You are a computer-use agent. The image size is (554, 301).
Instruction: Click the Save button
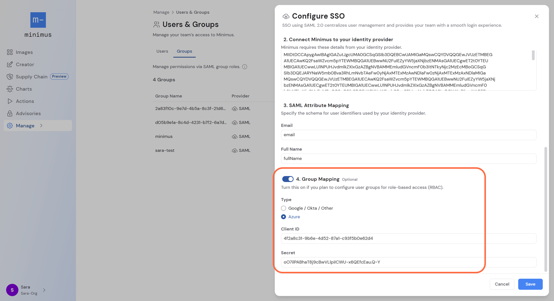pyautogui.click(x=530, y=284)
